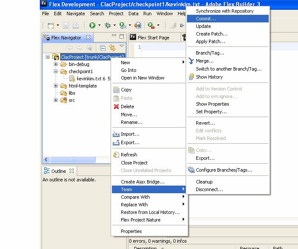Click Collapse All icon in Flex Navigator

pos(103,48)
